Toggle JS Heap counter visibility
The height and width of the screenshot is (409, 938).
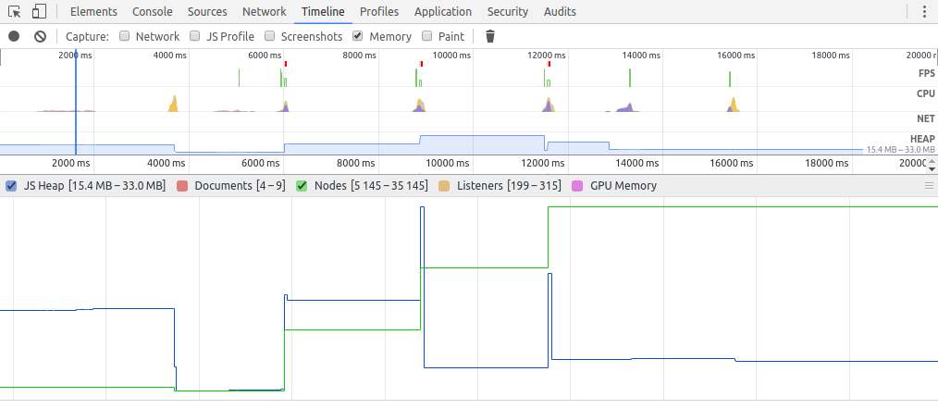12,186
